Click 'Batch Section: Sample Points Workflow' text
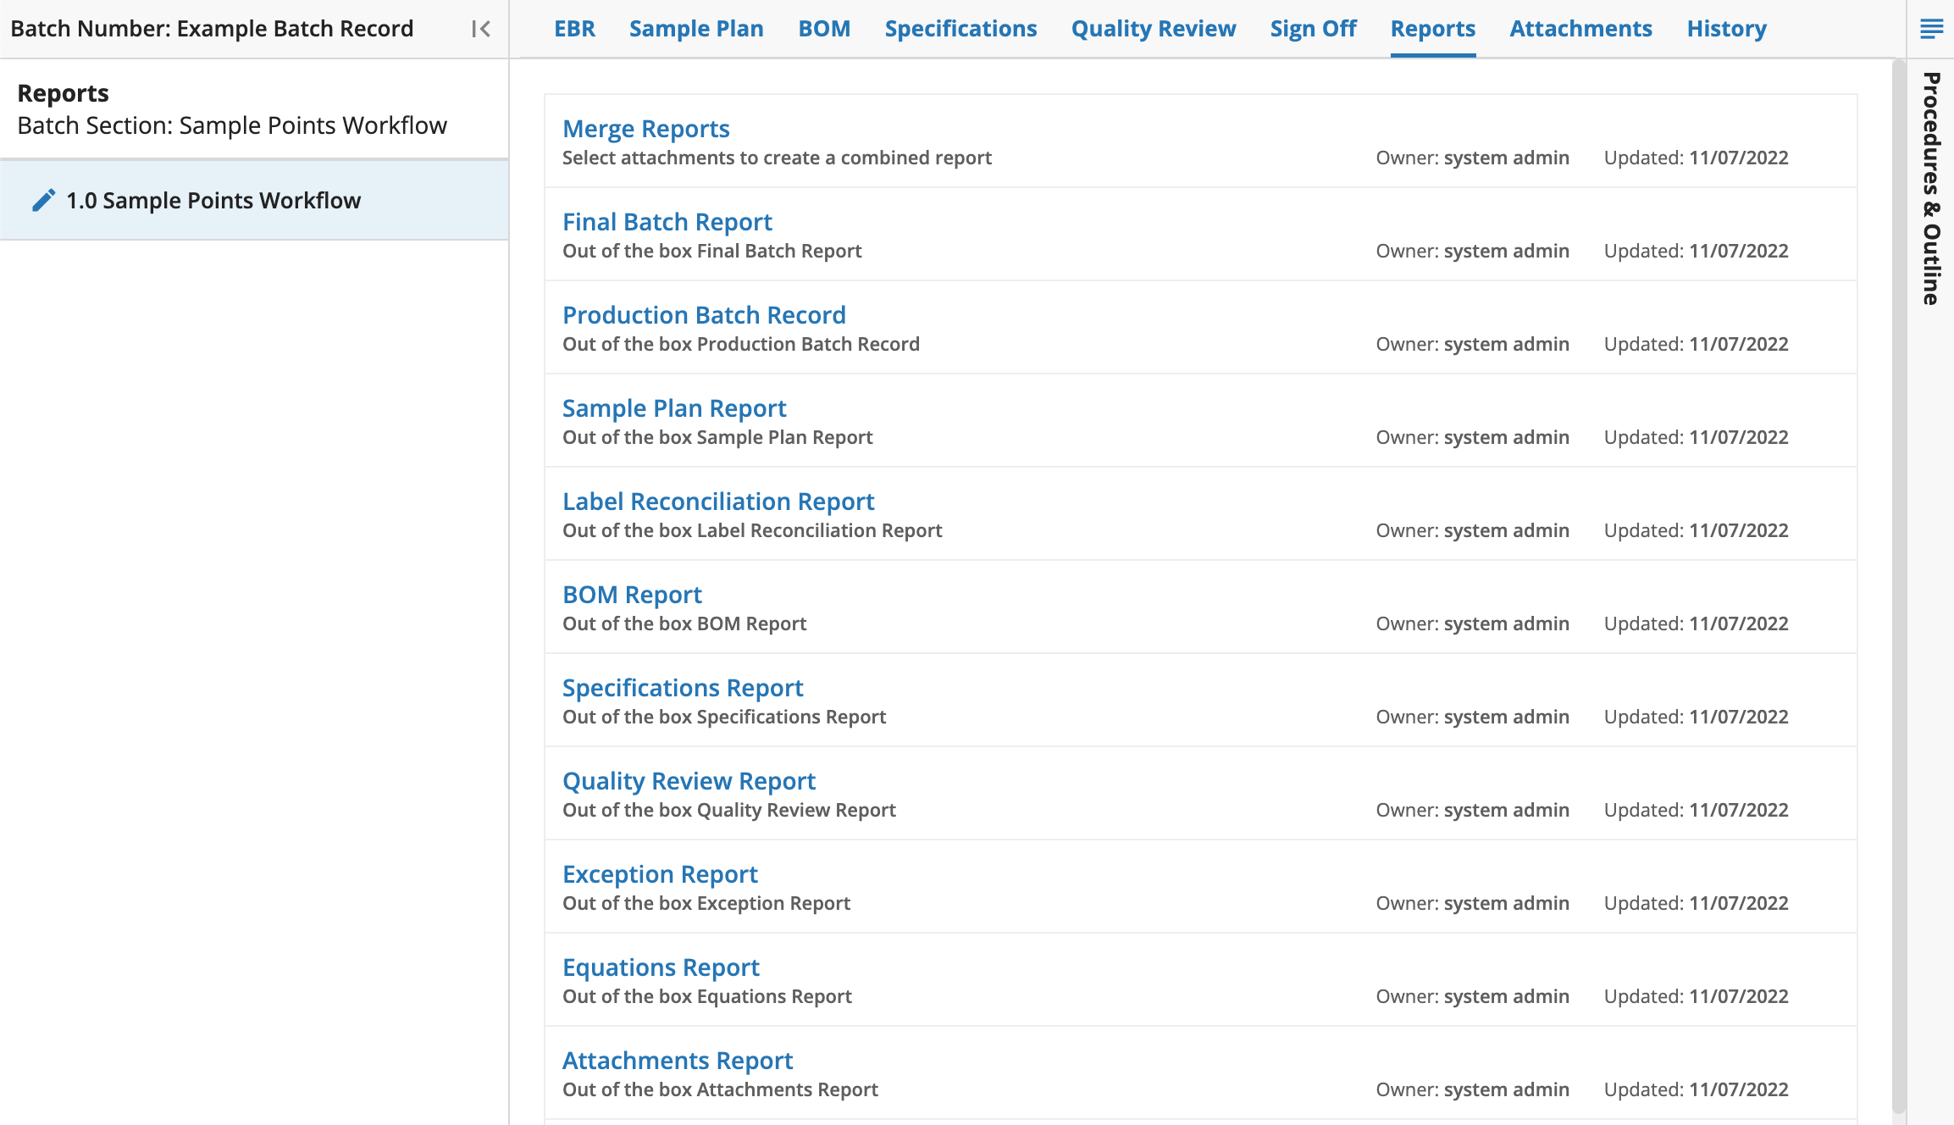 click(x=232, y=125)
